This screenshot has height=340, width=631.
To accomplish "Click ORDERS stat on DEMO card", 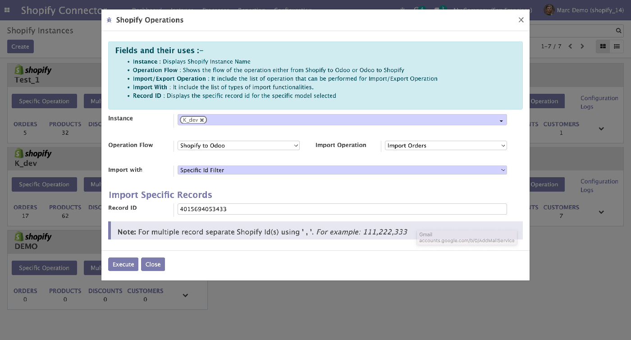I will [x=25, y=295].
